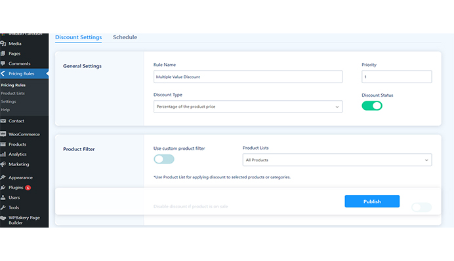
Task: Switch to the Schedule tab
Action: [x=125, y=37]
